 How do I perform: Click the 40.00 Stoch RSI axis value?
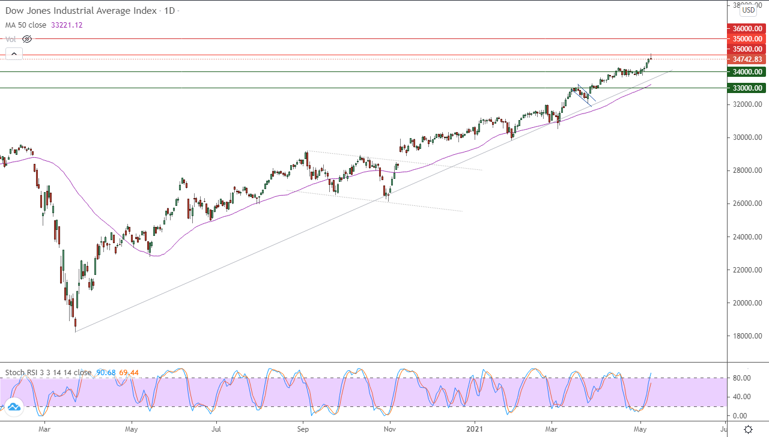click(741, 397)
